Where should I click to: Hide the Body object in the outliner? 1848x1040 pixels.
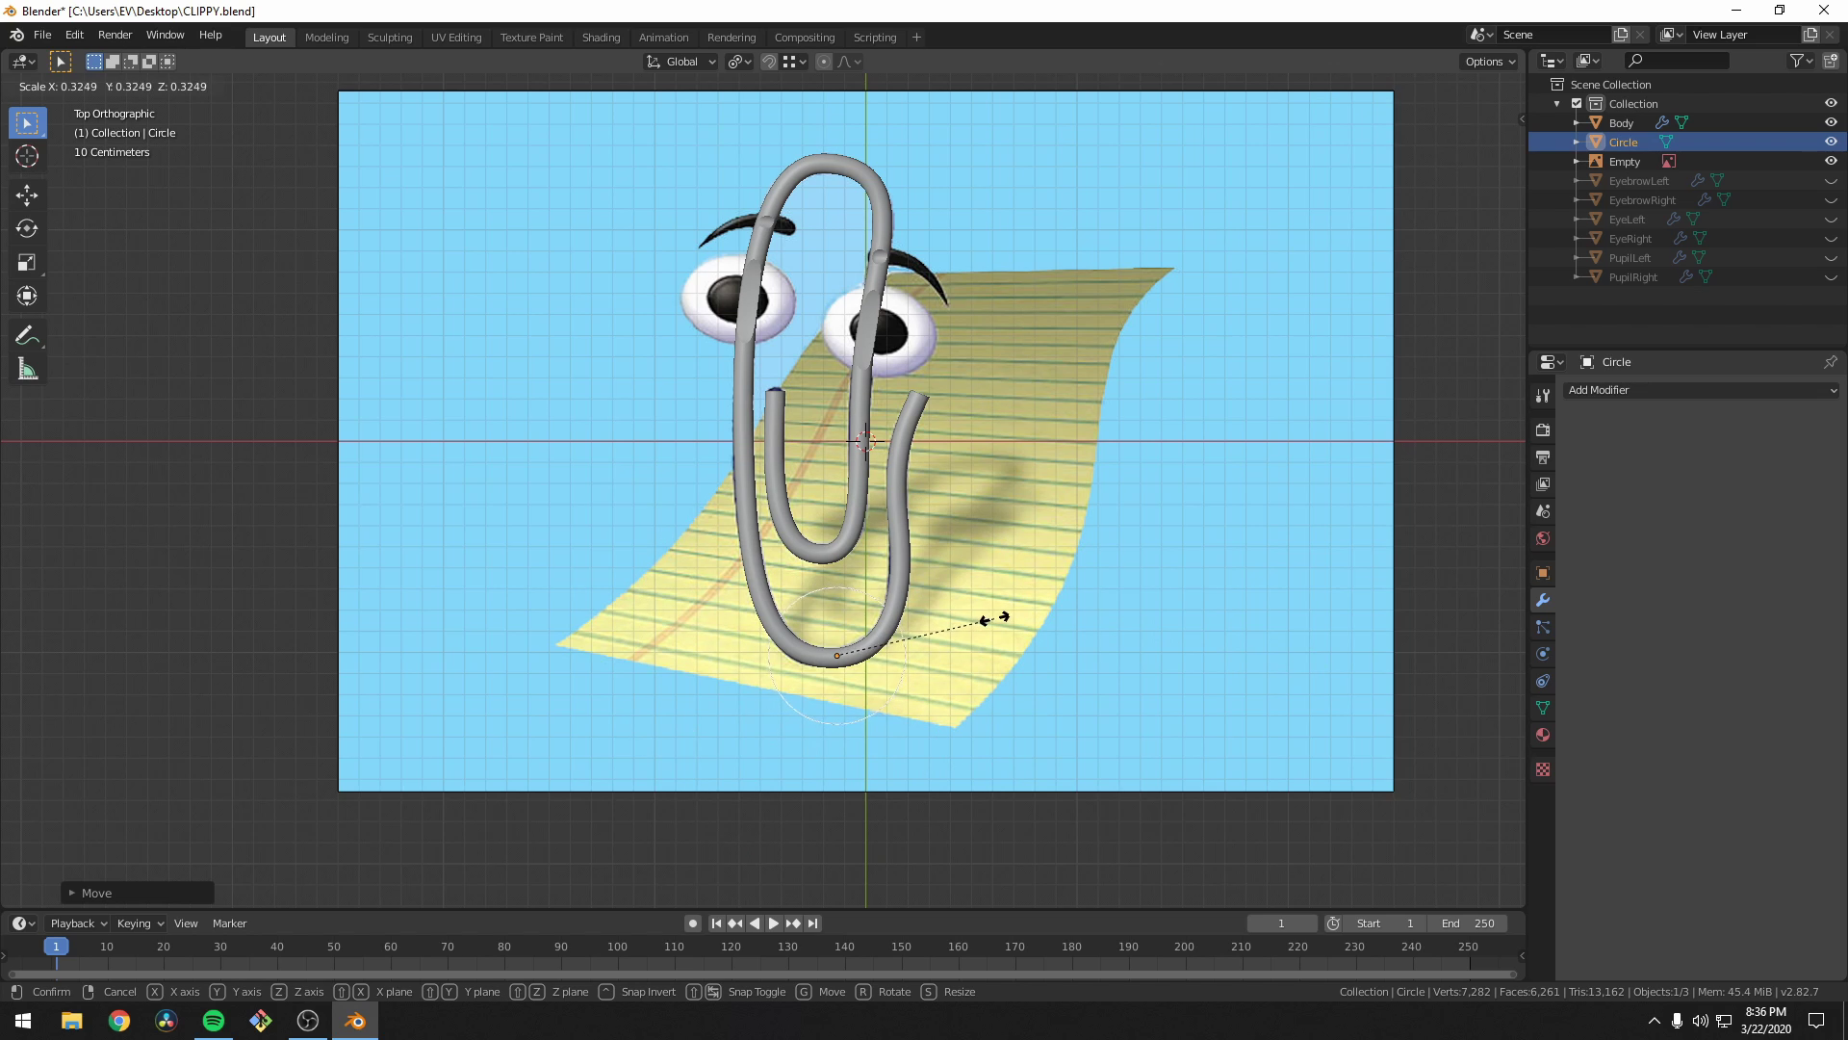[1831, 122]
